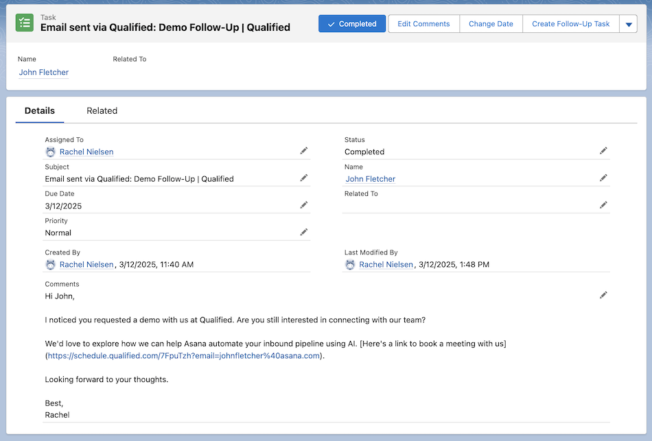The width and height of the screenshot is (652, 441).
Task: Open John Fletcher link in Details Name
Action: coord(371,179)
